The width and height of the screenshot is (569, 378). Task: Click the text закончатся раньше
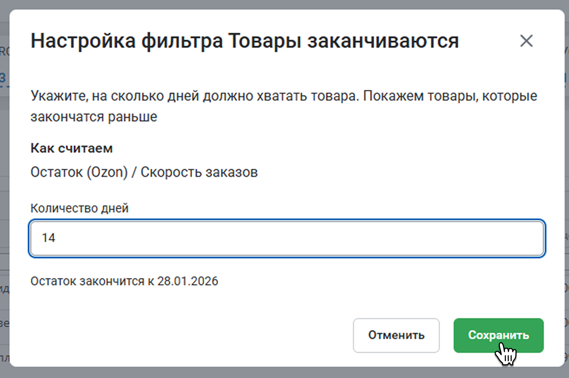coord(94,117)
